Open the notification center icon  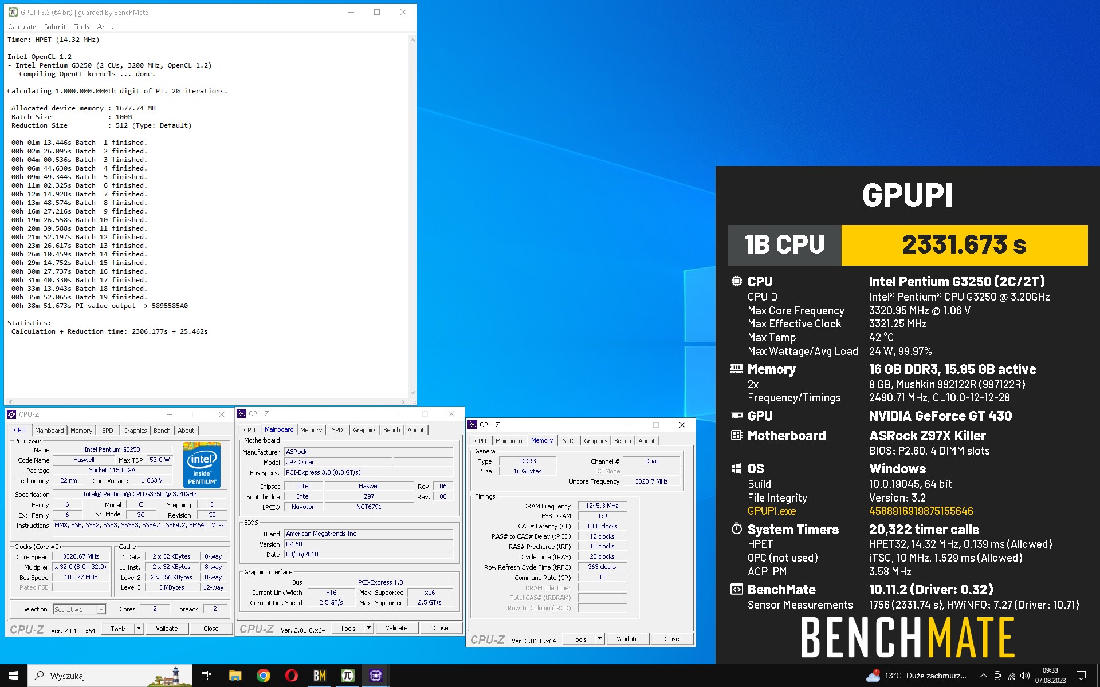pyautogui.click(x=1081, y=676)
